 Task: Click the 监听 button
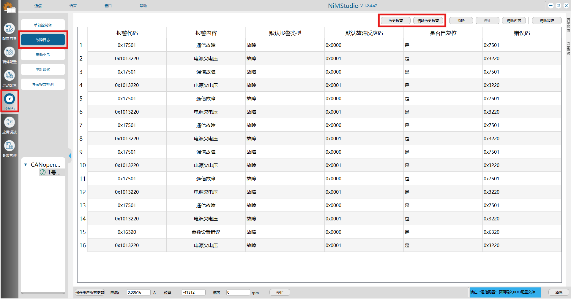tap(461, 20)
